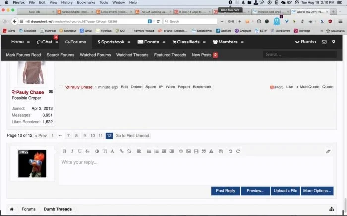347x216 pixels.
Task: Open the Sportsbook navigation tab
Action: (111, 42)
